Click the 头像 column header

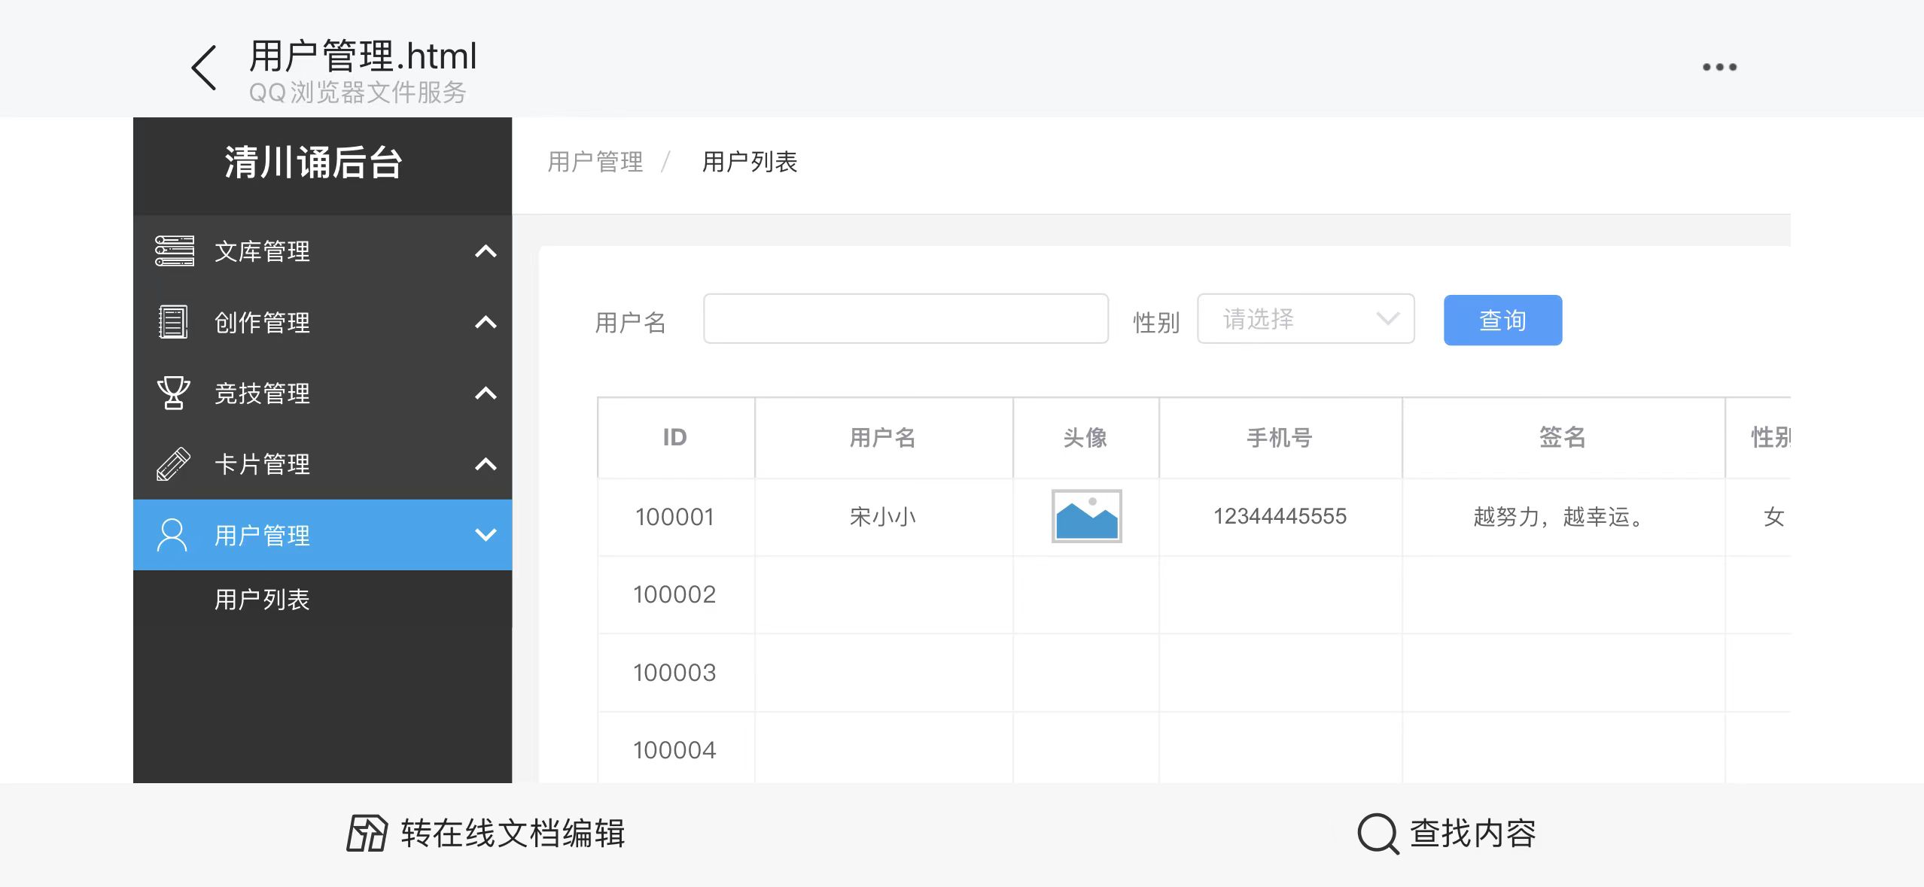[x=1085, y=437]
